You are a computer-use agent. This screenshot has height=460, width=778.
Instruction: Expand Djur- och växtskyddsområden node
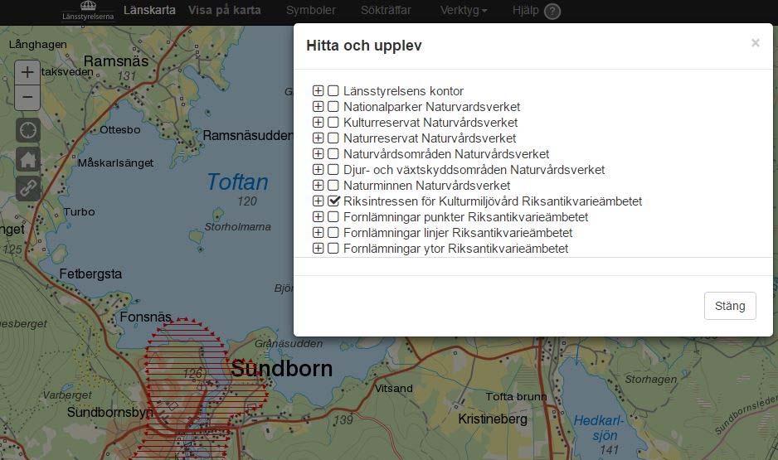tap(318, 170)
